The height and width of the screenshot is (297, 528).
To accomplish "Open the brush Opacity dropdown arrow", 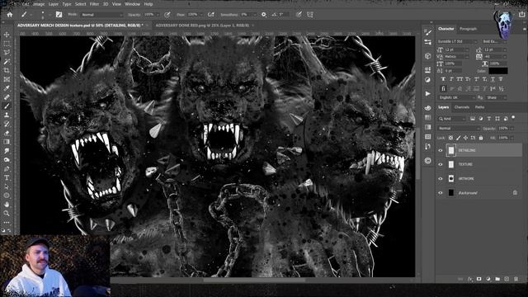I will (157, 15).
